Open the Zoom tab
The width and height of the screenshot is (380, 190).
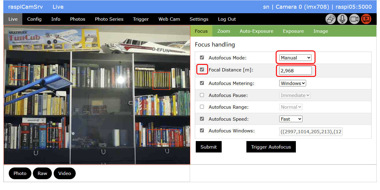click(223, 31)
